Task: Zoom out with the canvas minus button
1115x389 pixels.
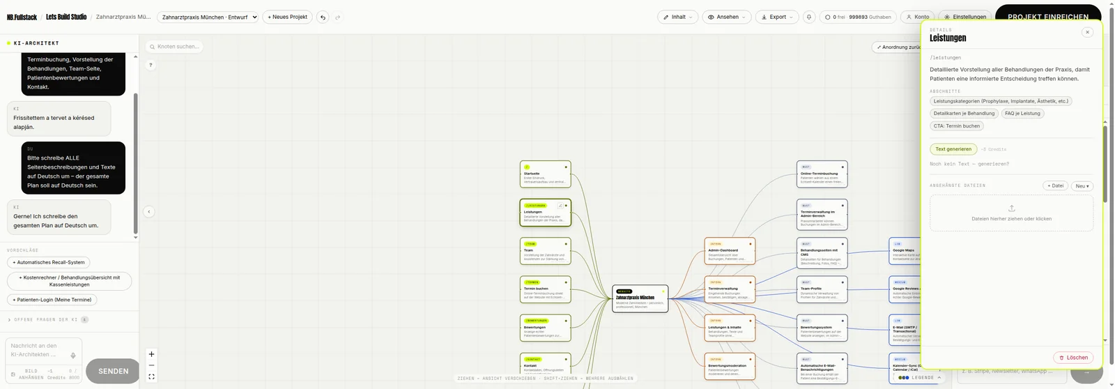Action: coord(151,365)
